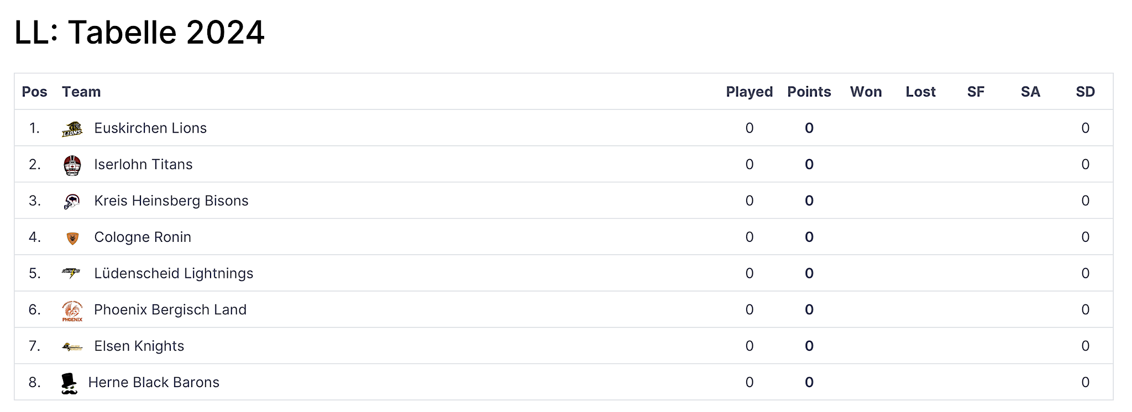This screenshot has width=1132, height=412.
Task: Sort table by Played column header
Action: click(750, 92)
